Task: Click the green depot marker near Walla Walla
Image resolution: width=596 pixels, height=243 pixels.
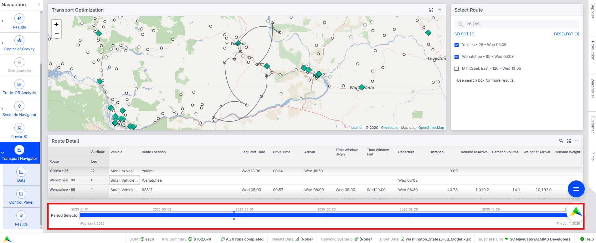Action: [362, 87]
